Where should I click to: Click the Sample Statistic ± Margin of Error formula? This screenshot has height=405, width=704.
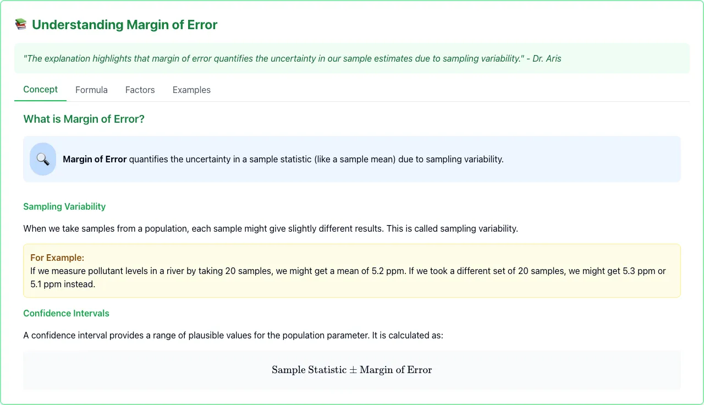tap(352, 370)
